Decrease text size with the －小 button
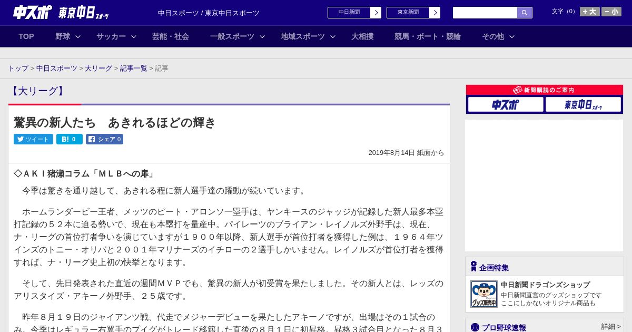 611,12
